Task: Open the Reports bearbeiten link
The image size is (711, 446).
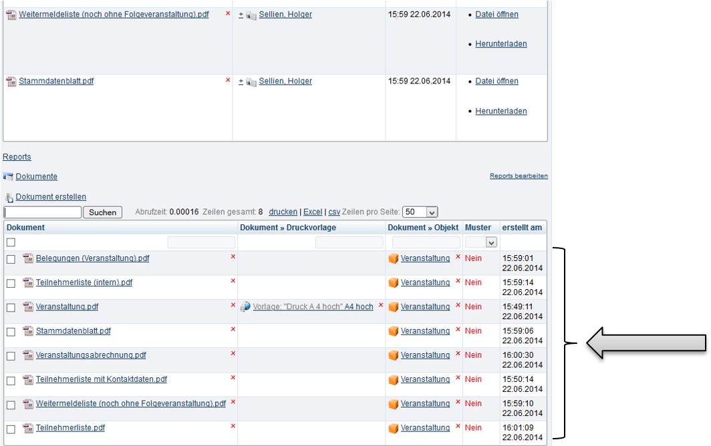Action: tap(519, 176)
